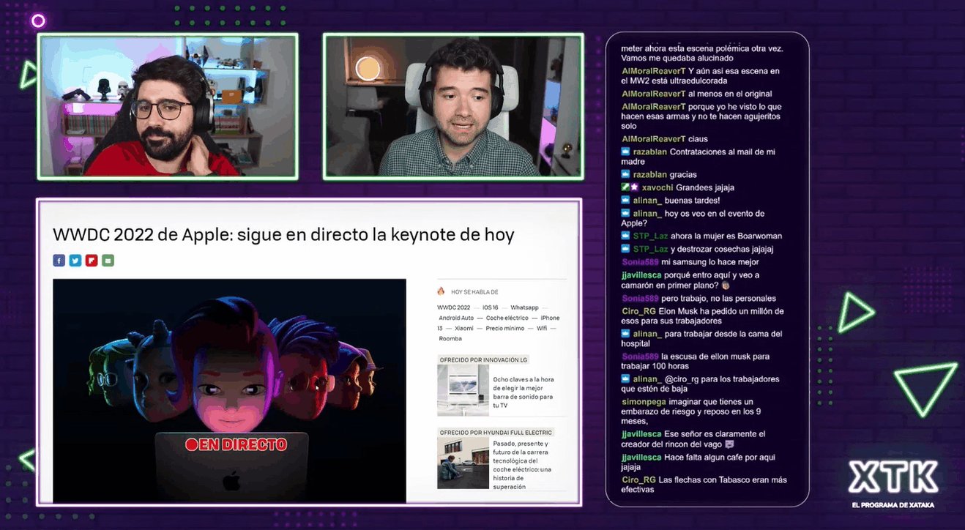Image resolution: width=965 pixels, height=530 pixels.
Task: Open the Whatsapp topic link
Action: coord(525,307)
